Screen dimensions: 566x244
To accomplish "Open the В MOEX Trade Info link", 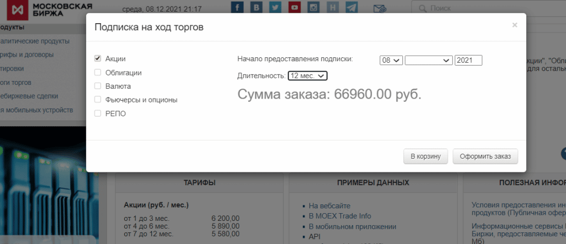I will point(340,216).
